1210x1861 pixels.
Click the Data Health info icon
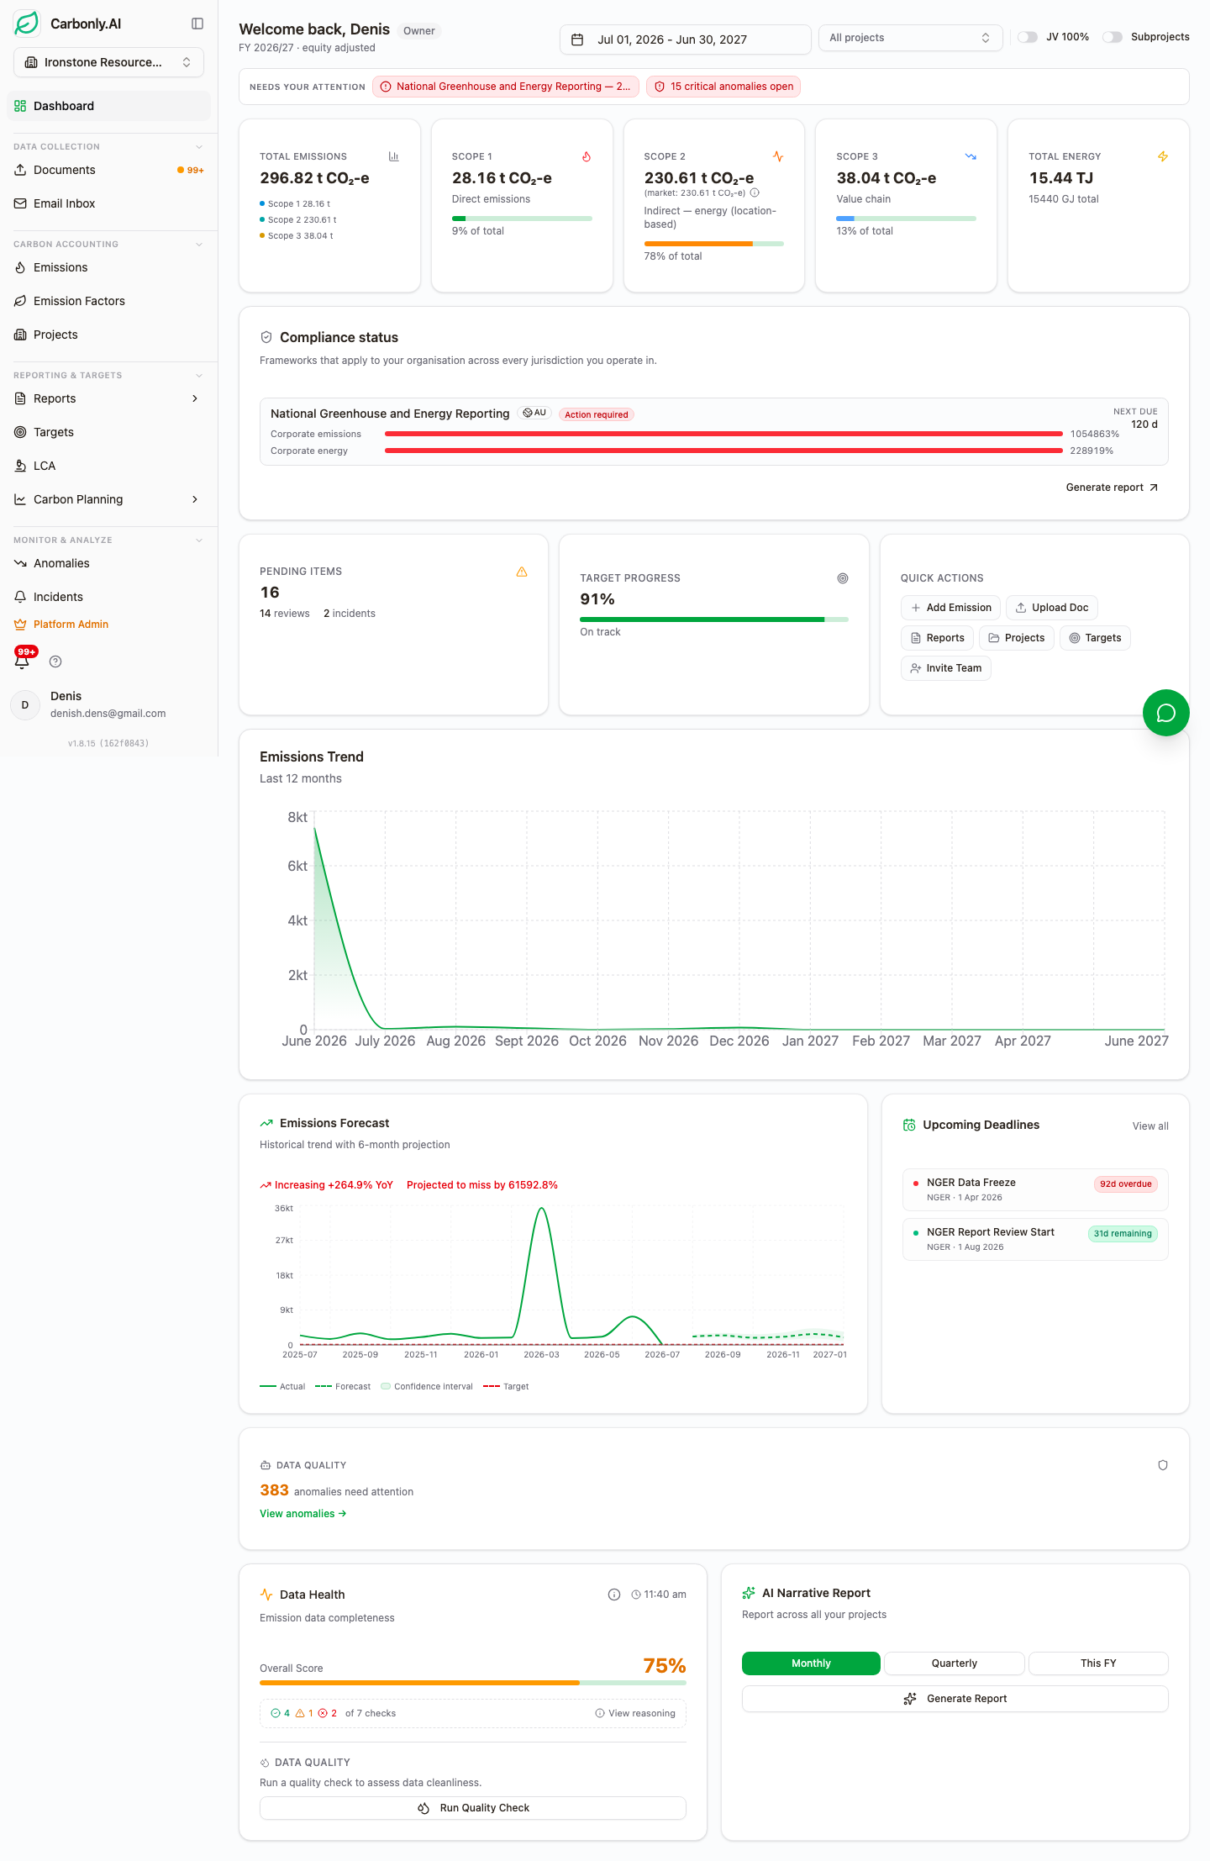click(614, 1595)
